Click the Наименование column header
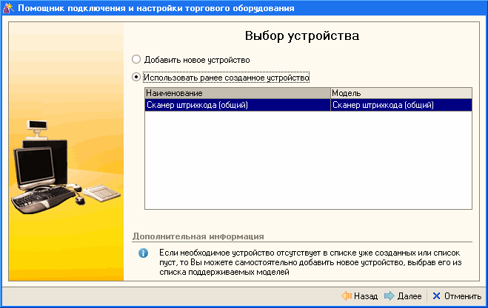 [236, 94]
